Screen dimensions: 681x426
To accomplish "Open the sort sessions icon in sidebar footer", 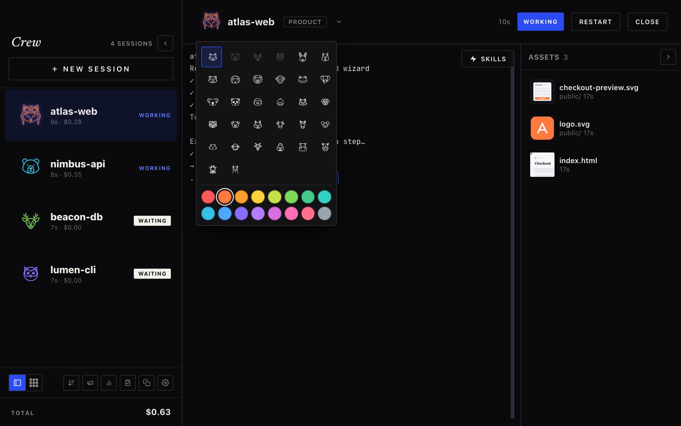I will pos(71,383).
